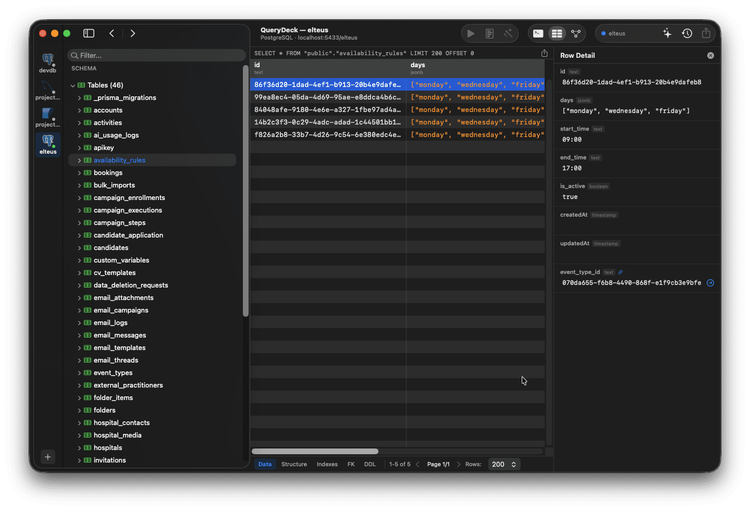The image size is (750, 511).
Task: Sort by the days column header
Action: 475,68
